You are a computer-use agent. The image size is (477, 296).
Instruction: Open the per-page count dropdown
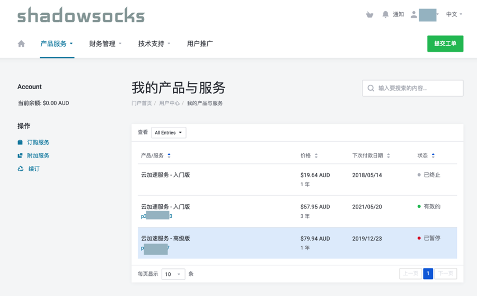pos(173,274)
